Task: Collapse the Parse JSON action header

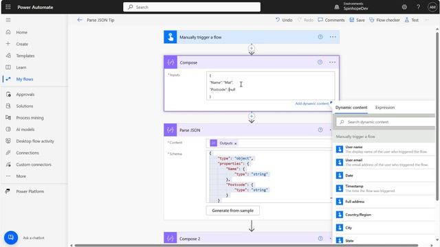Action: [x=247, y=130]
